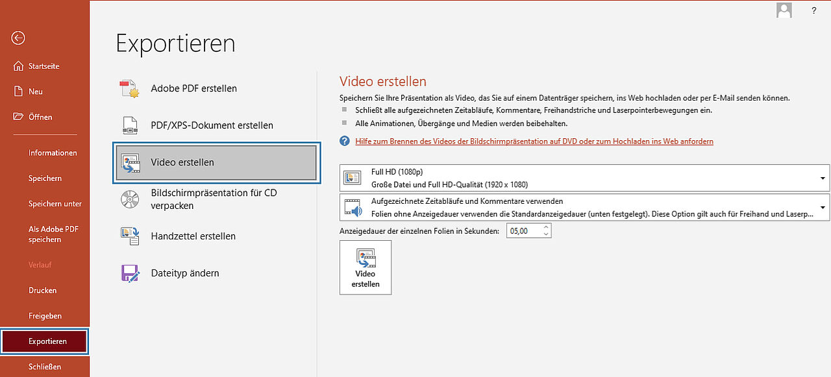The height and width of the screenshot is (377, 831).
Task: Open the Freigeben page
Action: 44,315
